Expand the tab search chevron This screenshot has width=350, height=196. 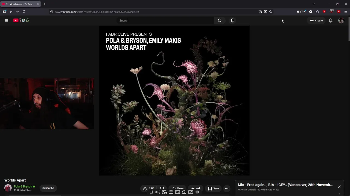pos(314,4)
